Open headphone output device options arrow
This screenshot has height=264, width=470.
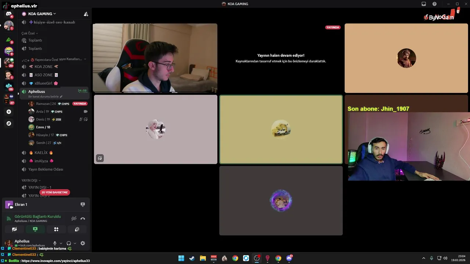pos(75,243)
